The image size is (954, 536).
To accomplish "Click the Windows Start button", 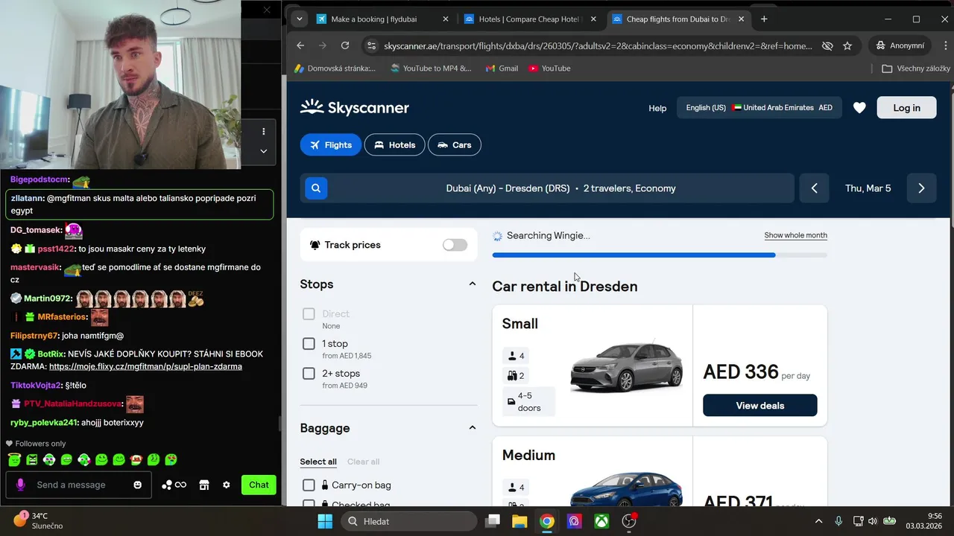I will pyautogui.click(x=325, y=521).
